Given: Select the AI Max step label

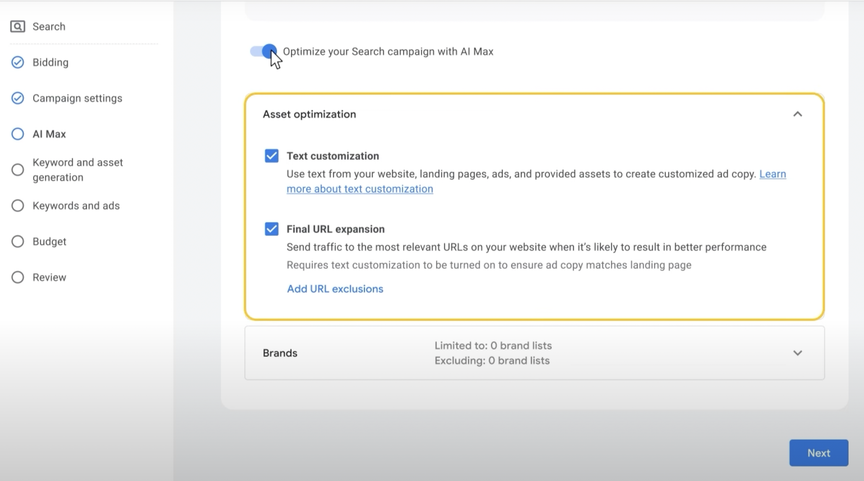Looking at the screenshot, I should (x=49, y=134).
